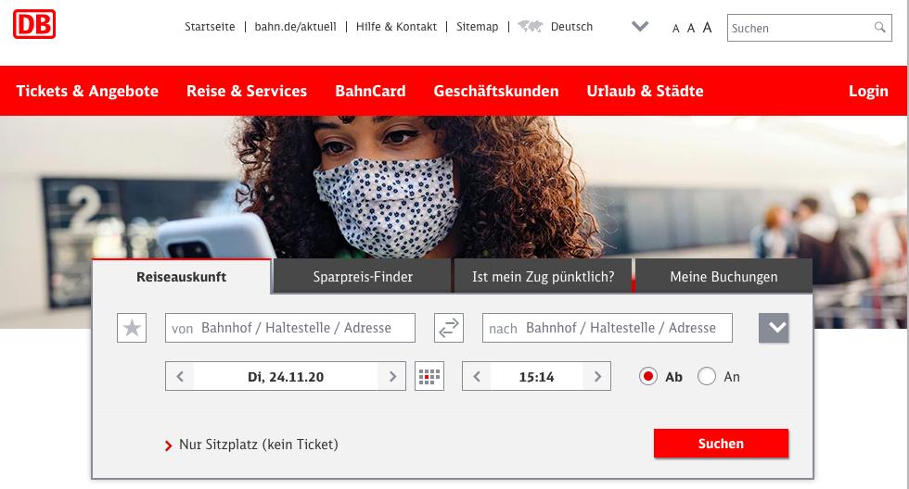
Task: Open the Tickets & Angebote menu
Action: (87, 91)
